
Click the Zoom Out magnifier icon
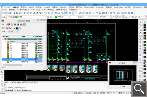[83, 13]
